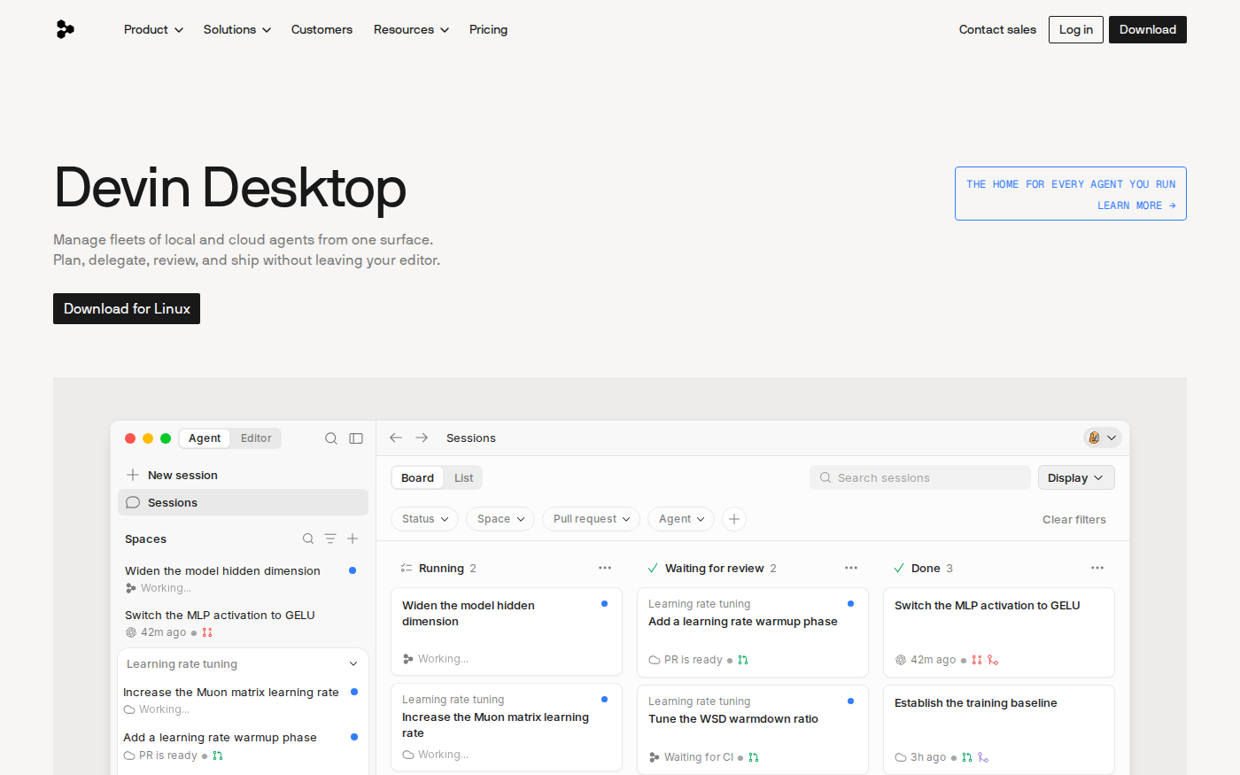1240x775 pixels.
Task: Open the user avatar menu
Action: [1103, 438]
